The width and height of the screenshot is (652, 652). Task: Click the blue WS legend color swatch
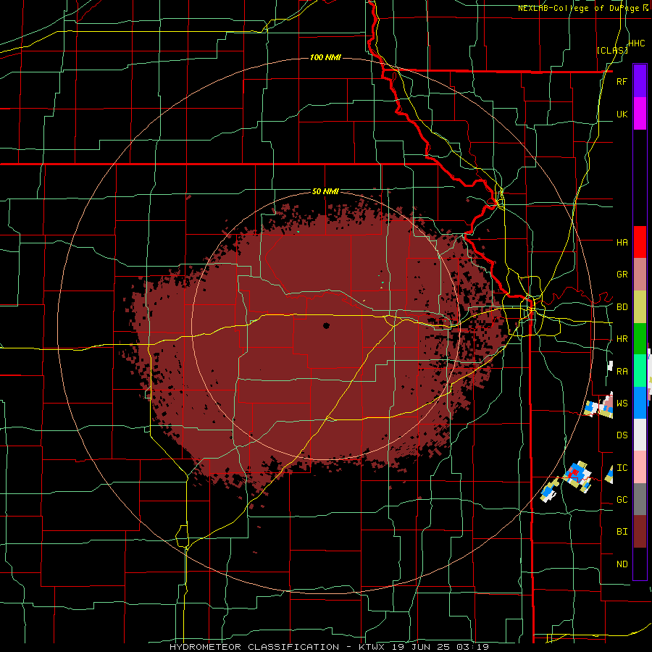[x=640, y=403]
